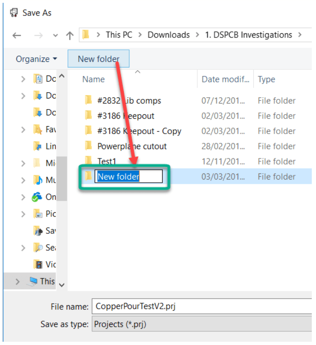Click the 03/03/201... date cell
Image resolution: width=316 pixels, height=345 pixels.
223,177
